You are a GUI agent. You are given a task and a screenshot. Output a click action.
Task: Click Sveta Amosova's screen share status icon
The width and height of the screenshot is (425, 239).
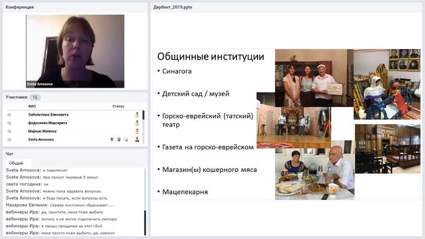[126, 139]
